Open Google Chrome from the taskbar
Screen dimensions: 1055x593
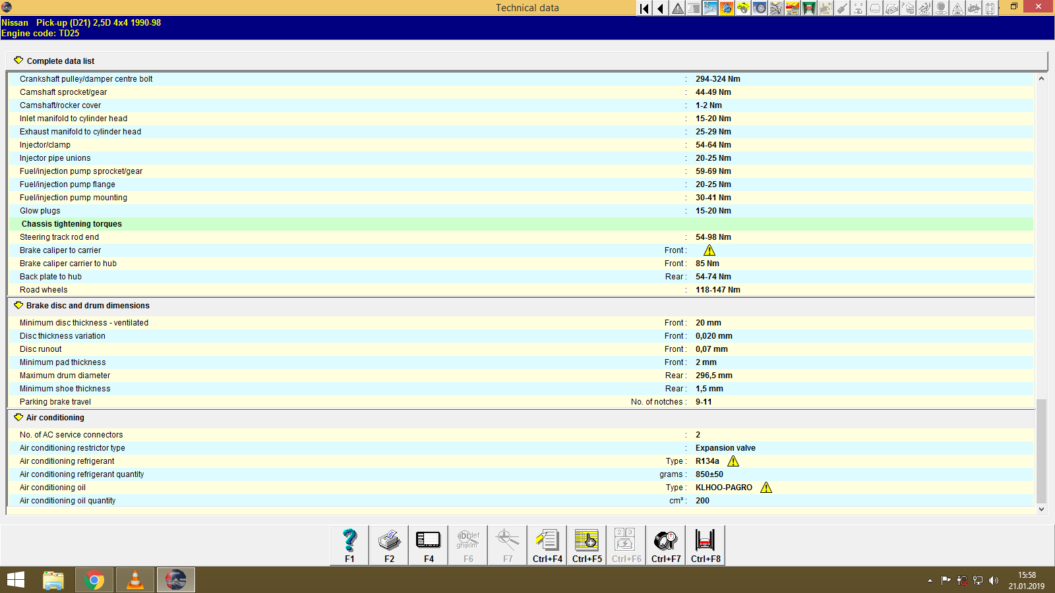[x=94, y=580]
